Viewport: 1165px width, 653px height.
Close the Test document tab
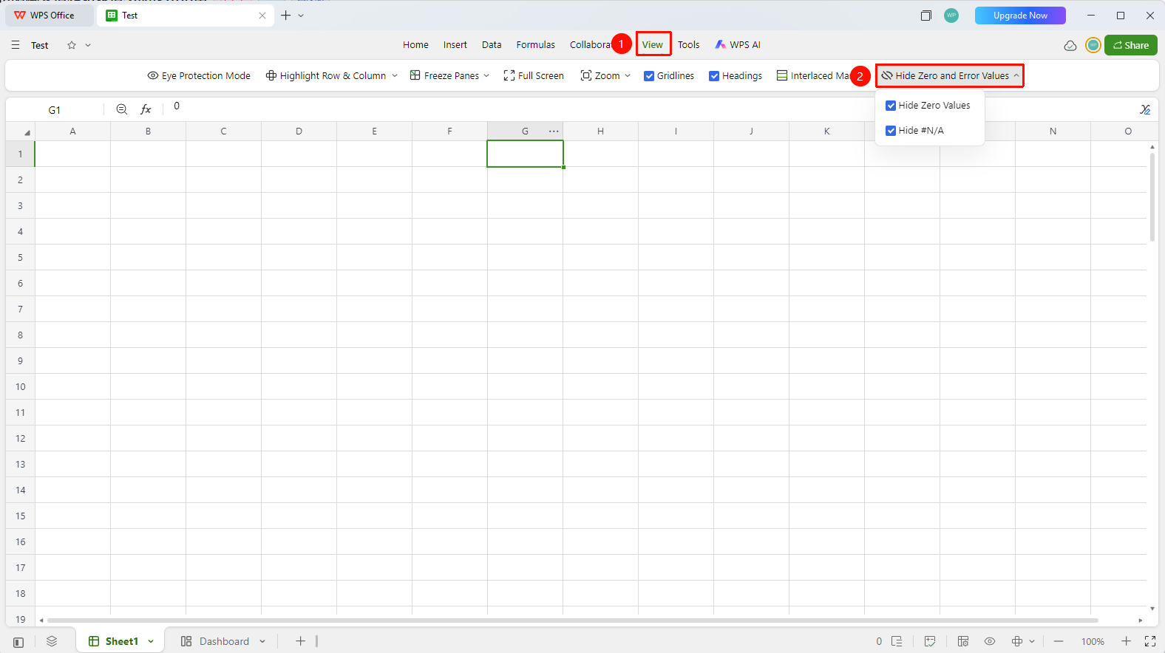point(262,16)
